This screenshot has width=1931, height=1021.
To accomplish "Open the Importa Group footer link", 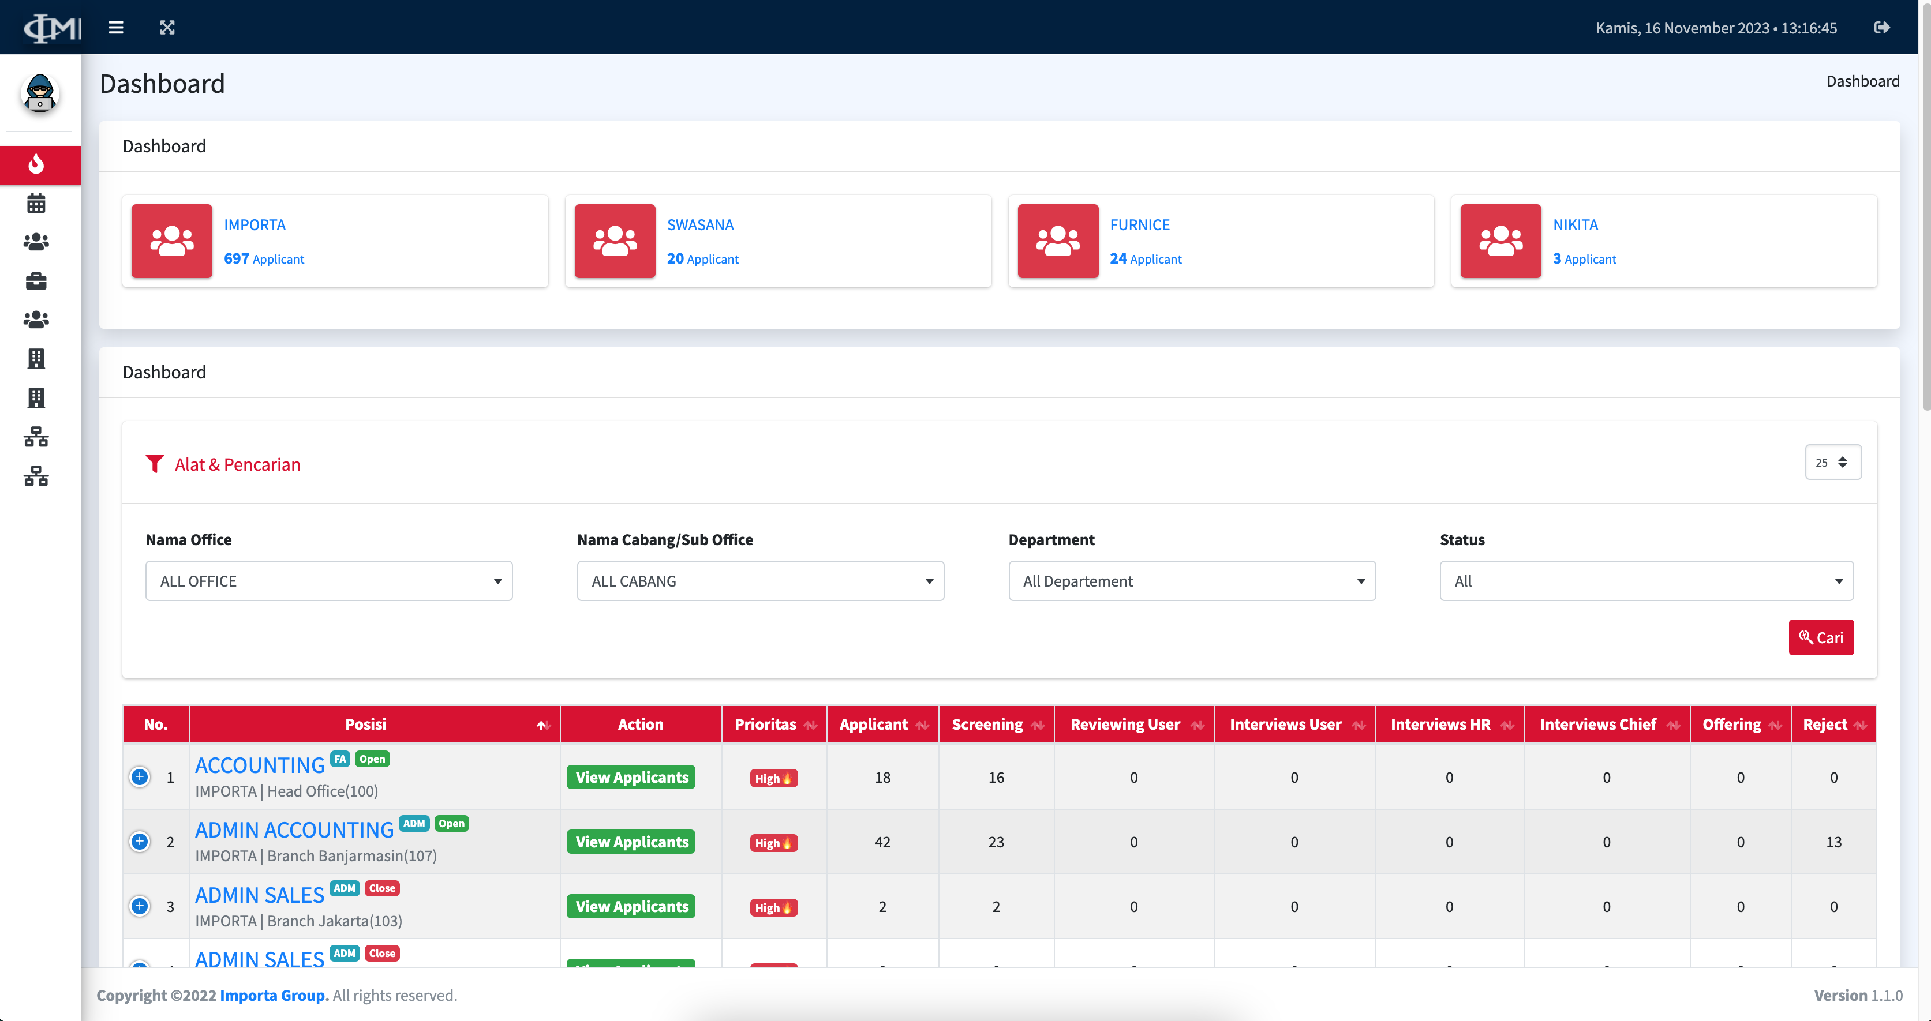I will (x=274, y=995).
